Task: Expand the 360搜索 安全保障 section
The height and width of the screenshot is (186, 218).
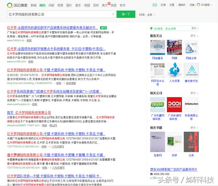Action: click(195, 28)
